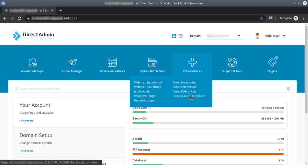Open the Plugins puzzle piece icon
Viewport: 308px width, 165px height.
pos(272,62)
